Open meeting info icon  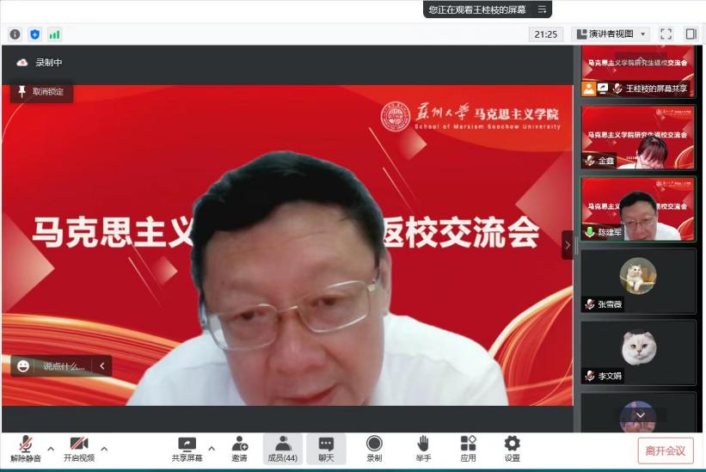[15, 34]
